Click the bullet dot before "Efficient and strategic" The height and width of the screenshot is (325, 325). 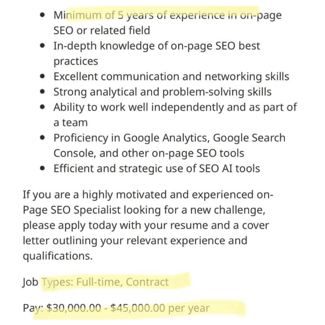(x=42, y=169)
